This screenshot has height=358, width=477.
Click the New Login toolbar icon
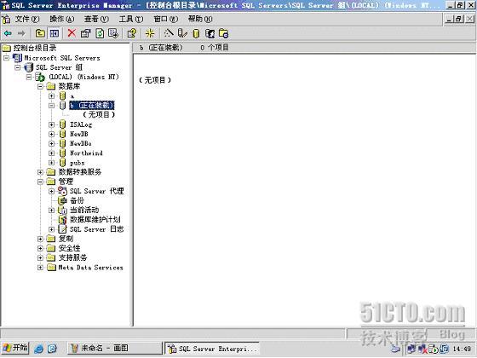[x=210, y=33]
